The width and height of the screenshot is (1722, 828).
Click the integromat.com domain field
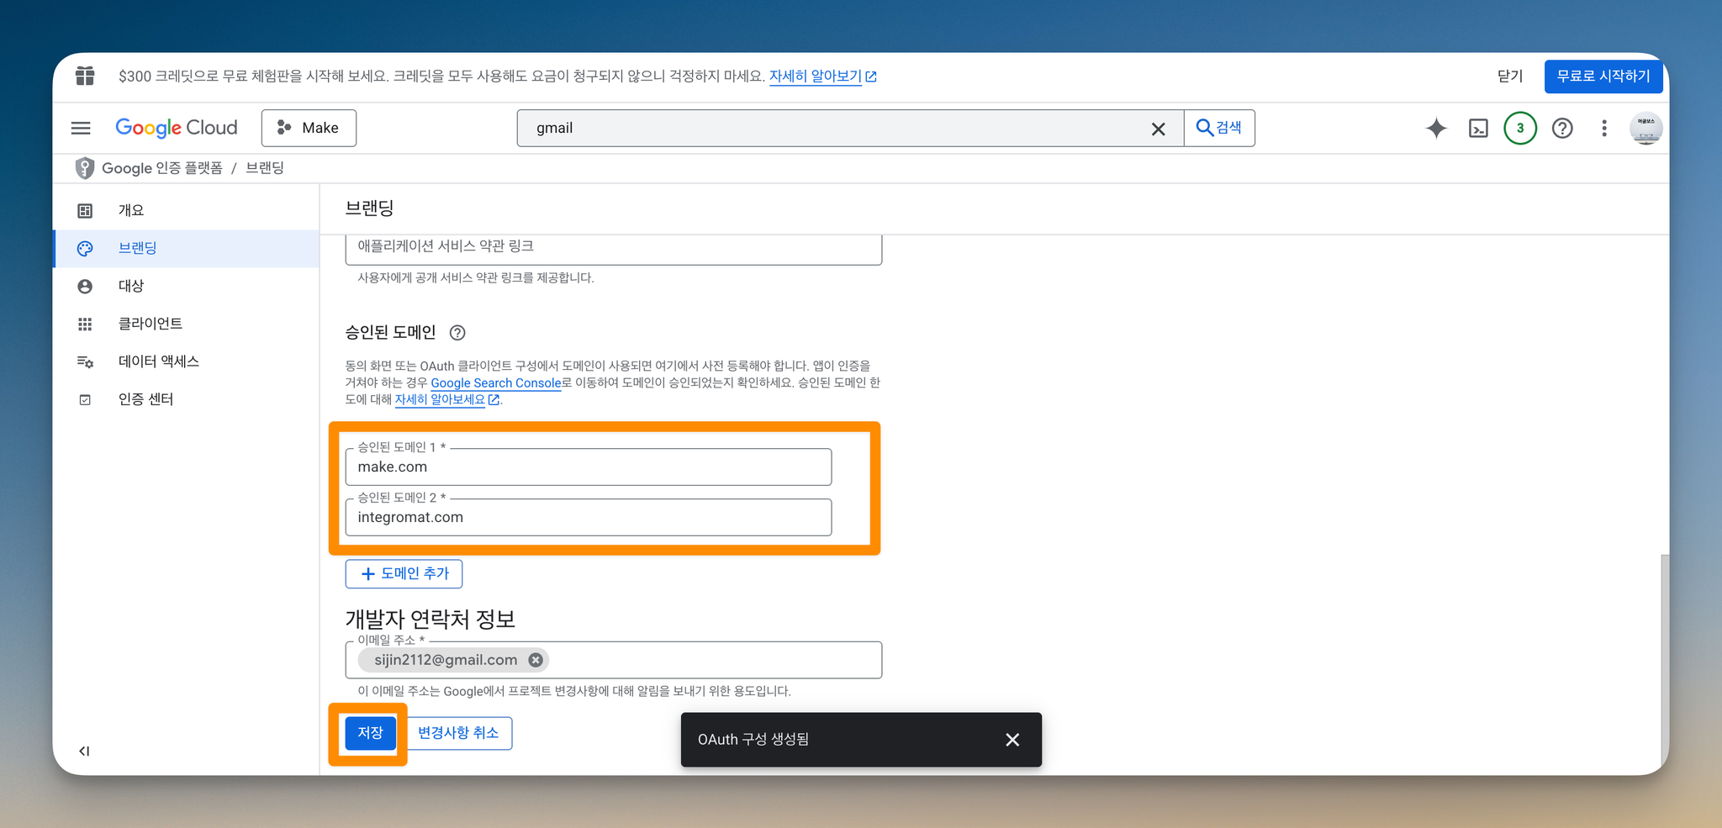pos(589,517)
